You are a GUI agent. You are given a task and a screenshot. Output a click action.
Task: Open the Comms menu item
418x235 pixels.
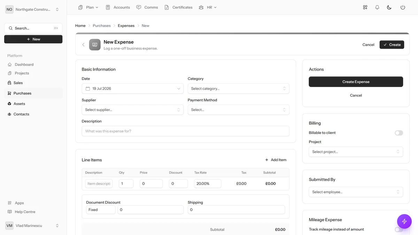coord(147,7)
